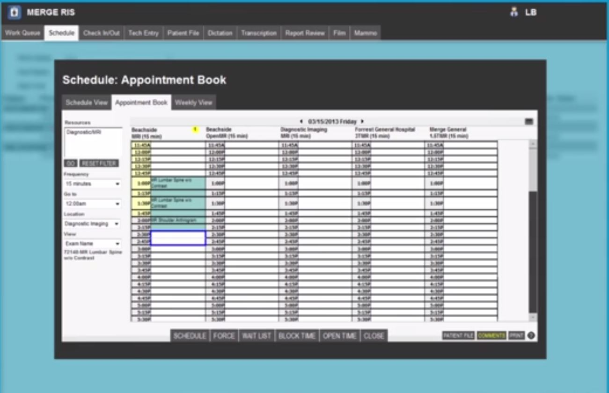Image resolution: width=609 pixels, height=393 pixels.
Task: Click the yellow alert marker on Beachside MRI
Action: click(195, 129)
